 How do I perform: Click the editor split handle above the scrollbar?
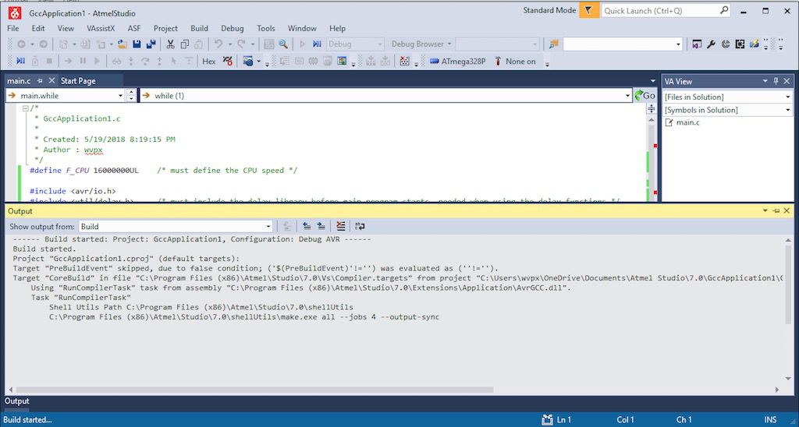pyautogui.click(x=652, y=108)
